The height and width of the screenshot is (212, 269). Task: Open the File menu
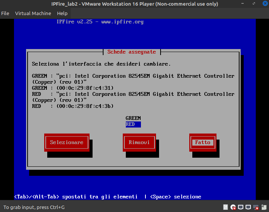[5, 13]
